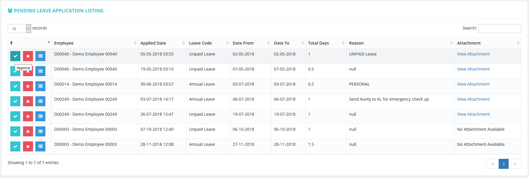Open details of the PERSONAL annual leave row
The width and height of the screenshot is (529, 178).
coord(40,86)
